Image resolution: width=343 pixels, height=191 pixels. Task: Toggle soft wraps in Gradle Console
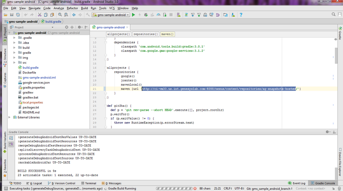click(x=11, y=138)
